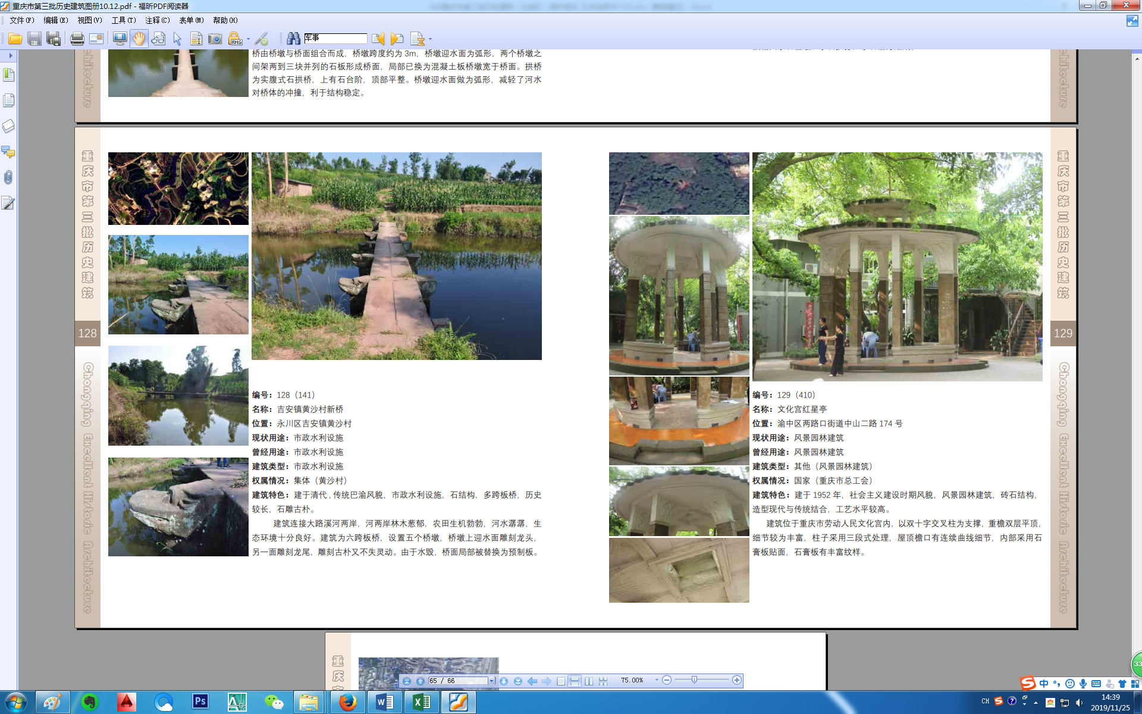Open the Comments side panel
Viewport: 1142px width, 714px height.
8,152
